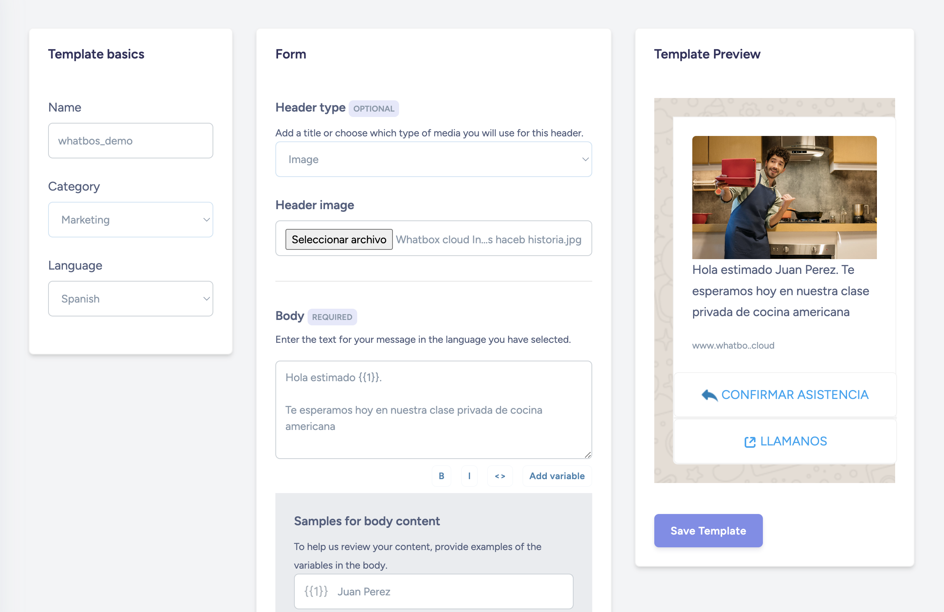The width and height of the screenshot is (944, 612).
Task: Toggle the REQUIRED body field
Action: tap(332, 316)
